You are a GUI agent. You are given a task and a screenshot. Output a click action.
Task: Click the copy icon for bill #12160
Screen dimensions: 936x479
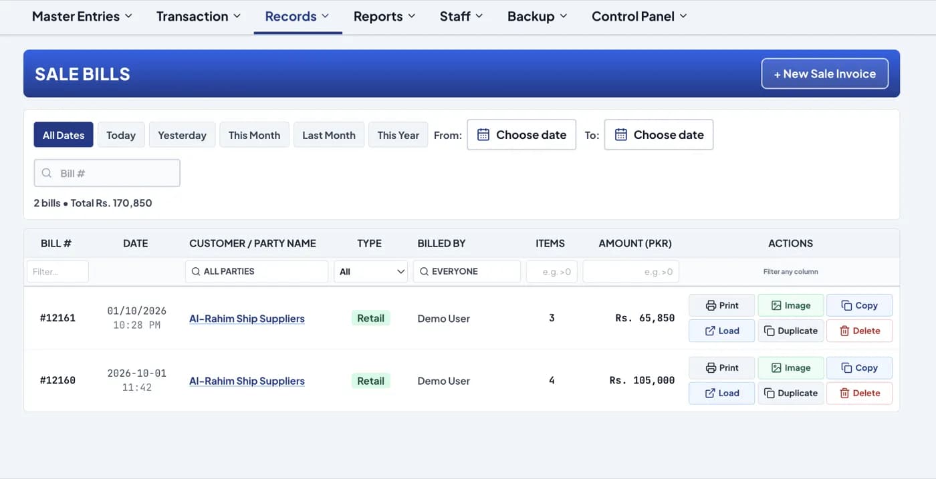846,367
